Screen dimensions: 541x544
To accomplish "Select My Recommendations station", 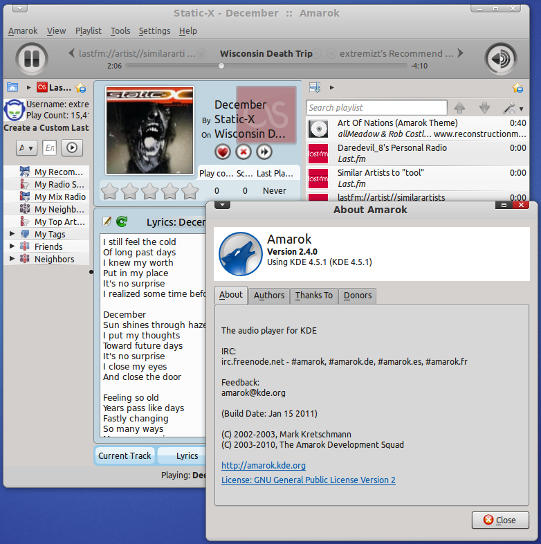I will [46, 172].
